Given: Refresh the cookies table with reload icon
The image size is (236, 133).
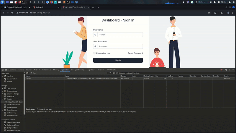Looking at the screenshot, I should (x=27, y=73).
